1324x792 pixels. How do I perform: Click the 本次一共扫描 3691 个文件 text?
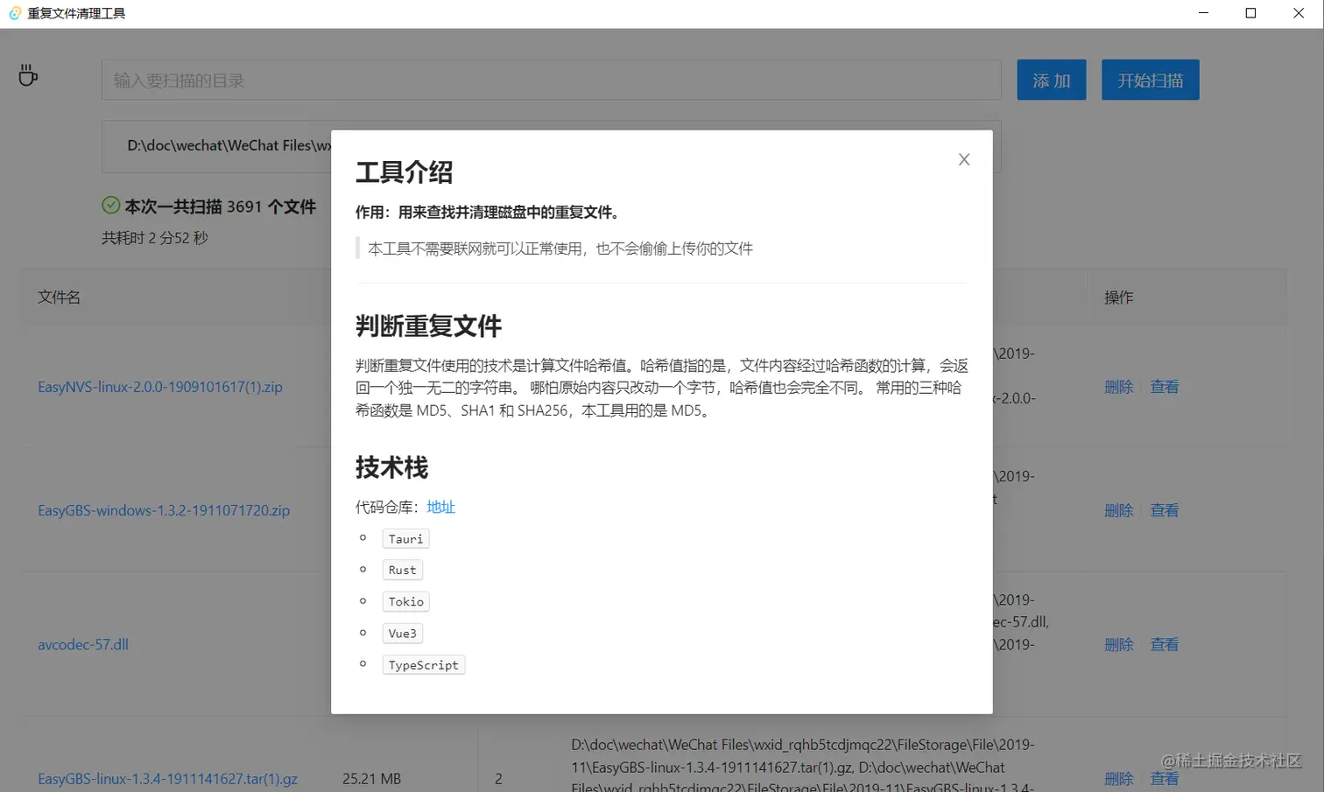click(x=221, y=207)
